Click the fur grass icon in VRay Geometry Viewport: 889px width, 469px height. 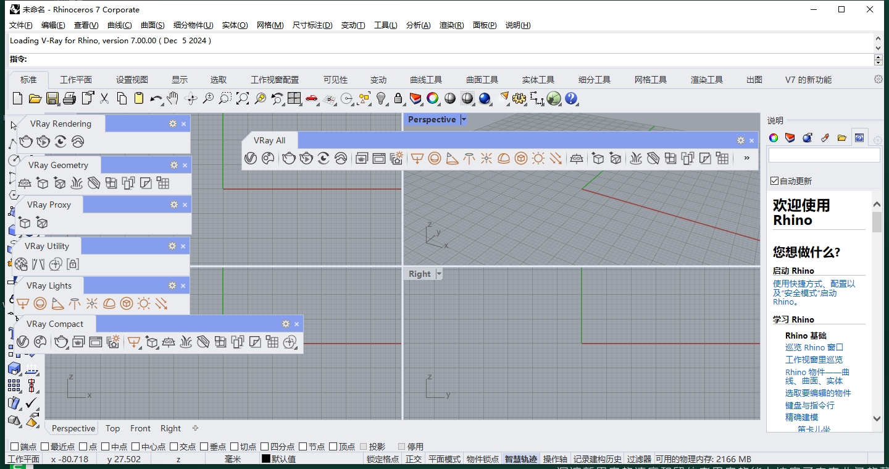click(x=77, y=183)
